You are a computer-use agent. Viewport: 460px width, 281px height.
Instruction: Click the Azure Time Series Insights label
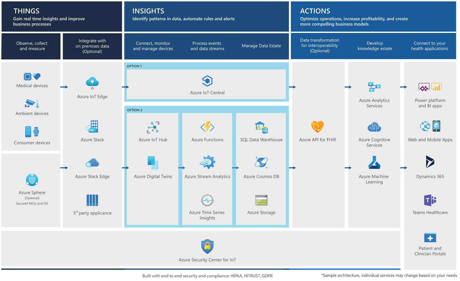tap(207, 215)
